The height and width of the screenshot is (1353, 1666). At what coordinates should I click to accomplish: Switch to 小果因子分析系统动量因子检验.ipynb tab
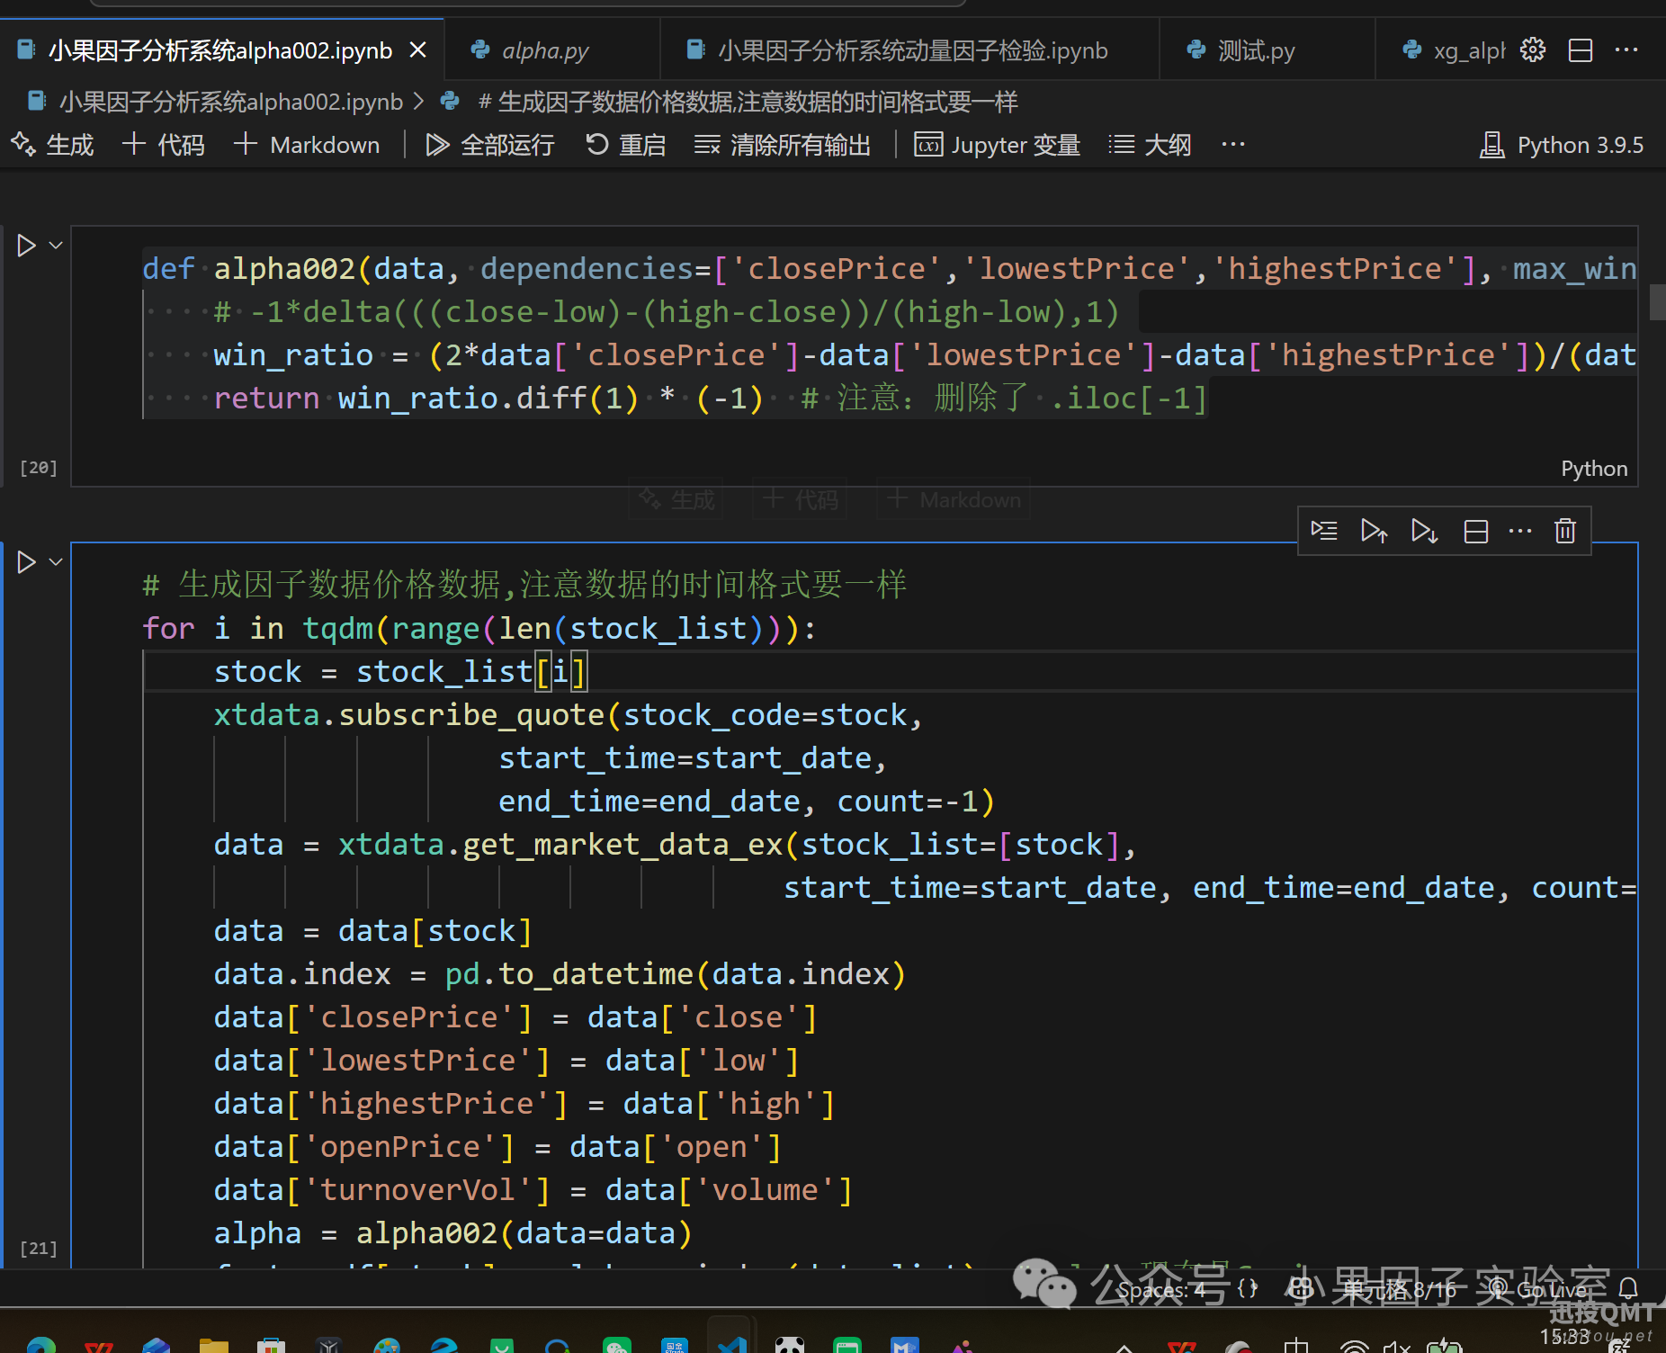tap(909, 50)
